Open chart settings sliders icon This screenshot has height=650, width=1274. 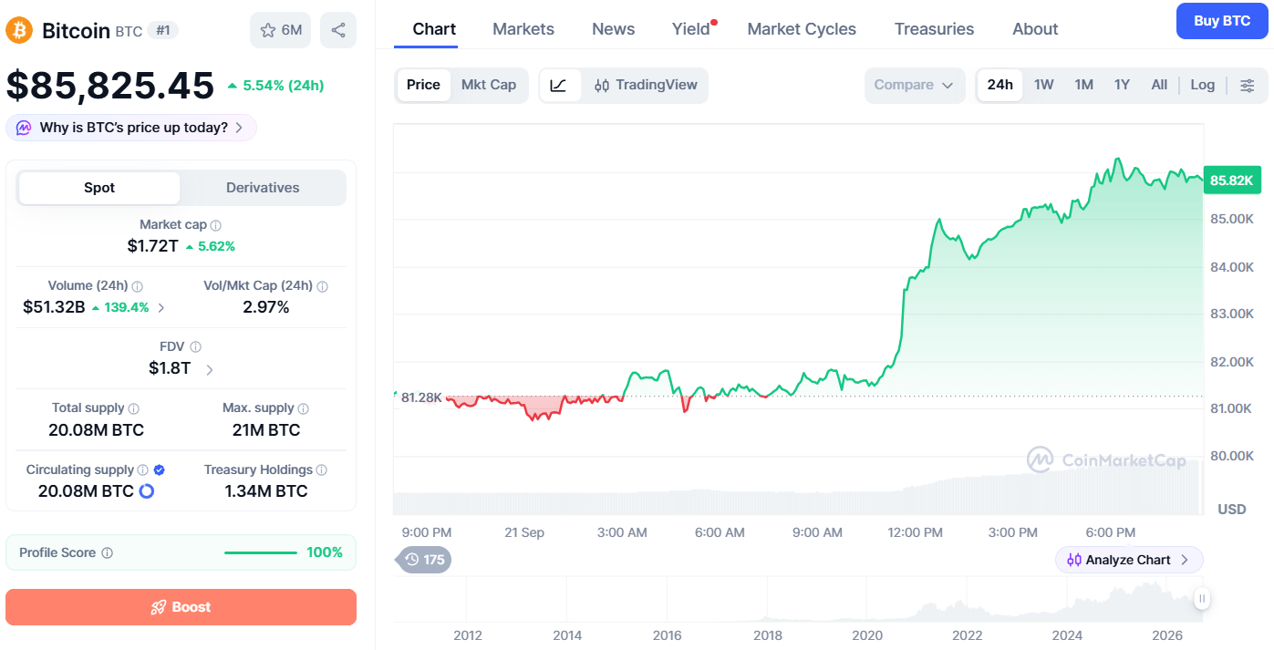(x=1247, y=85)
